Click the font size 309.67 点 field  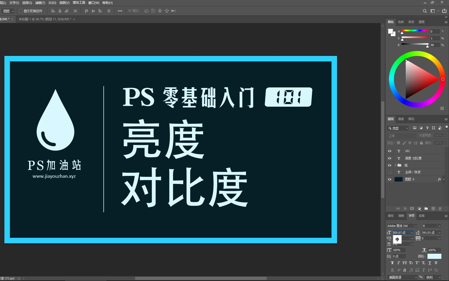pos(401,233)
